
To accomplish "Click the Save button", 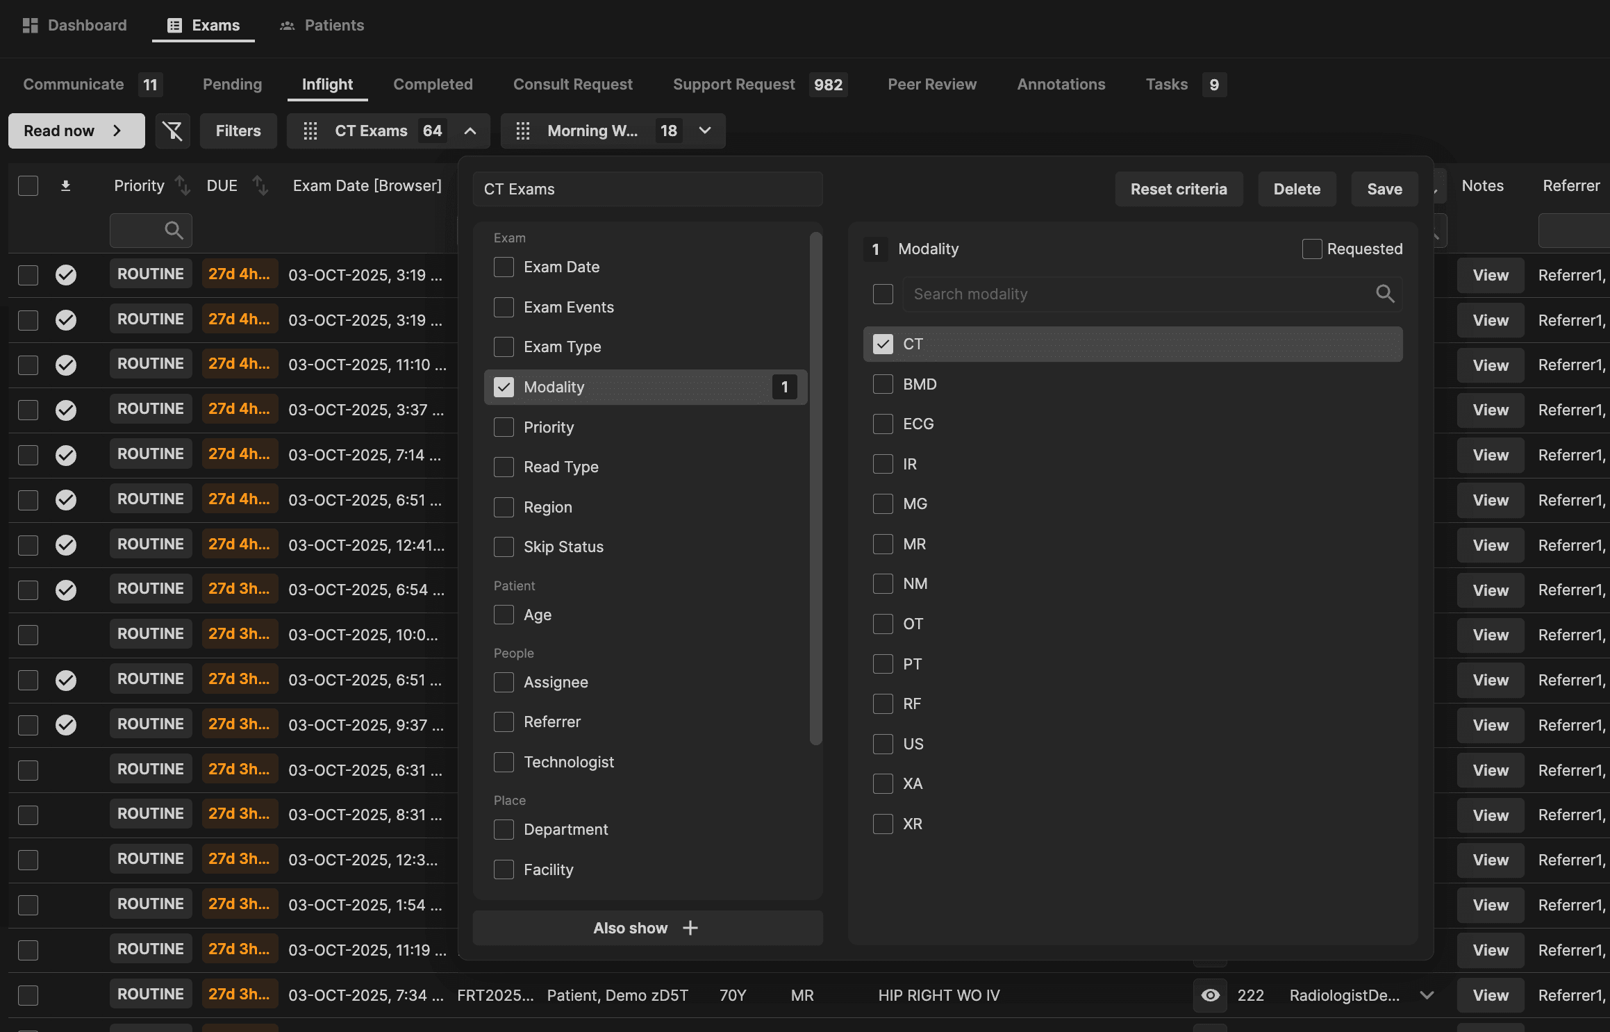I will pos(1384,189).
